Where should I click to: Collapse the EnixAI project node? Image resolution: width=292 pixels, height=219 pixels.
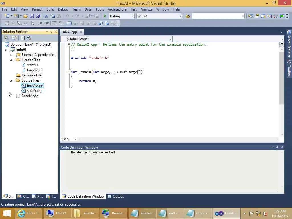point(6,50)
